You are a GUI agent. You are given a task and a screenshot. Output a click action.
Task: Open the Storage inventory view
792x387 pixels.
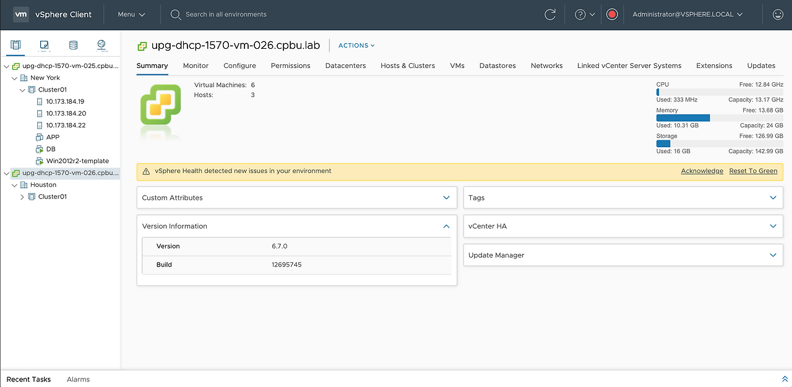pyautogui.click(x=74, y=45)
